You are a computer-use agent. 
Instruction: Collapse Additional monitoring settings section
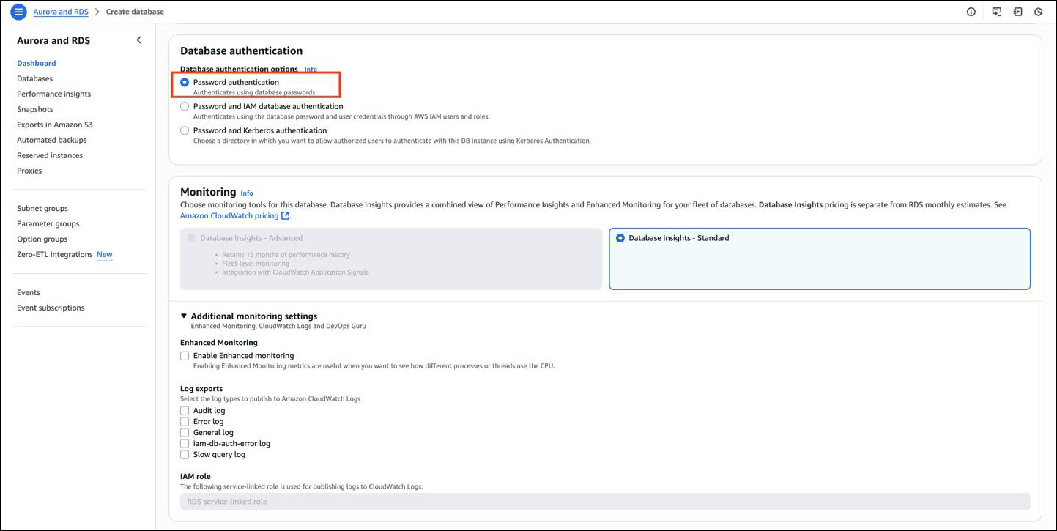[184, 316]
